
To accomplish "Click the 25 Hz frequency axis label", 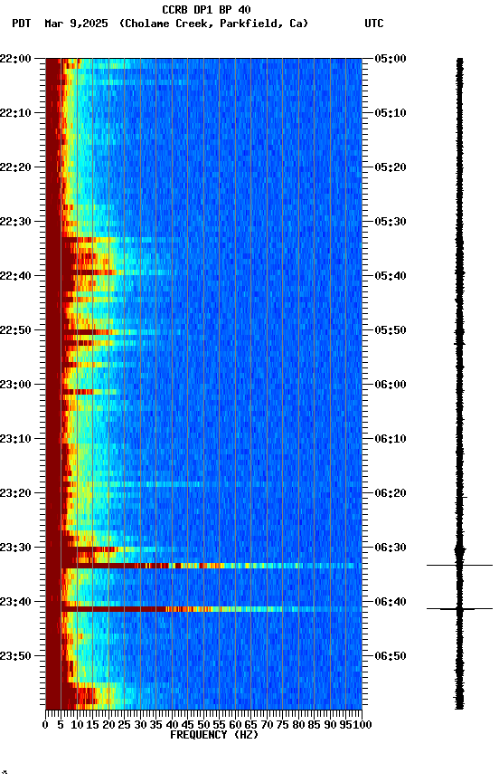I will [x=125, y=725].
